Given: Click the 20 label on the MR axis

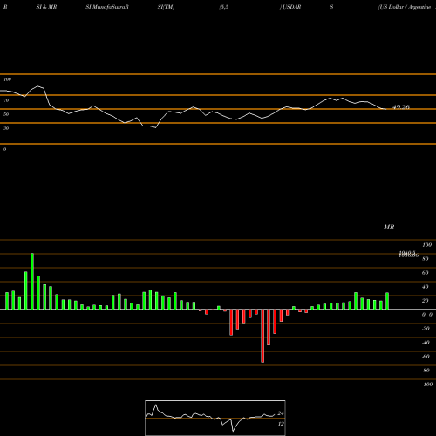Looking at the screenshot, I should click(x=426, y=301).
